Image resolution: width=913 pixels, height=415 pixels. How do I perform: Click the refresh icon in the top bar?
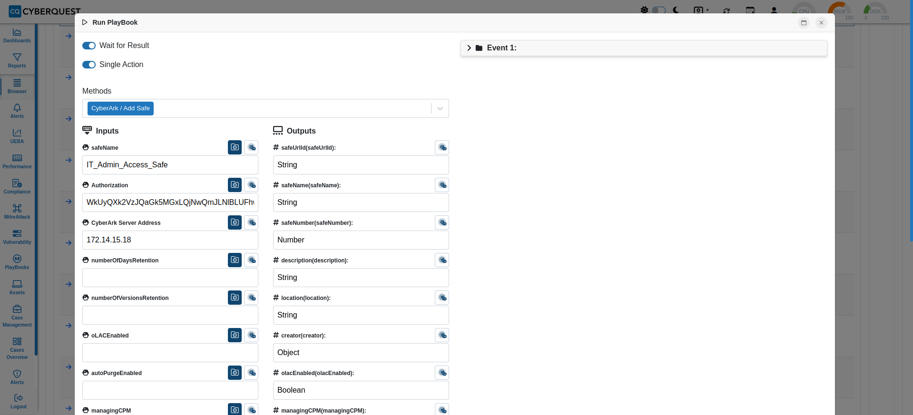pyautogui.click(x=726, y=10)
